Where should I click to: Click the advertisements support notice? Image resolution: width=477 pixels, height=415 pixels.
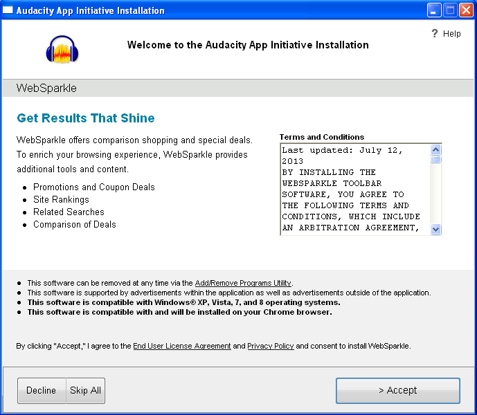[x=229, y=293]
